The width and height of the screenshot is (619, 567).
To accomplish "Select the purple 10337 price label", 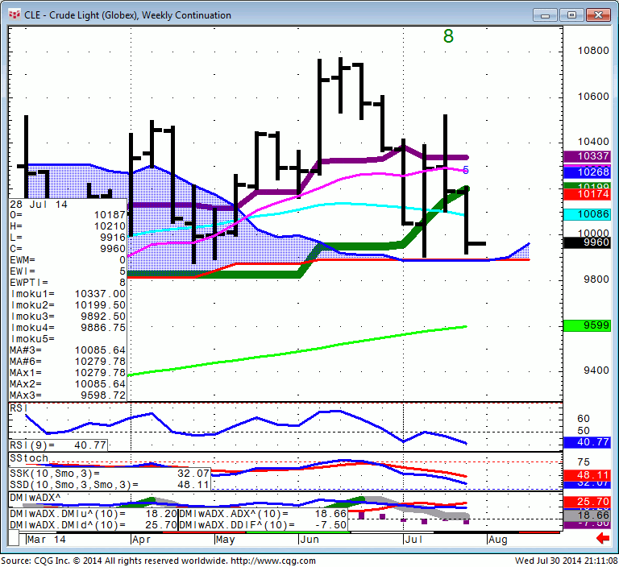I will click(588, 156).
